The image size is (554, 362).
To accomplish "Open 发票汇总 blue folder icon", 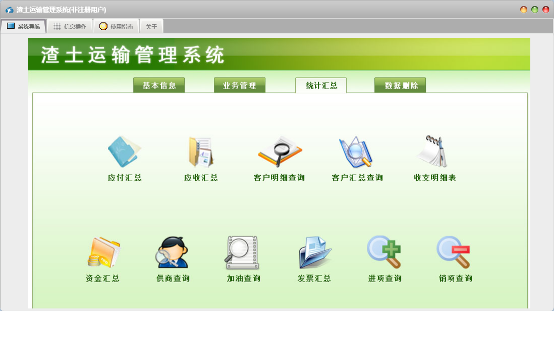I will tap(315, 253).
